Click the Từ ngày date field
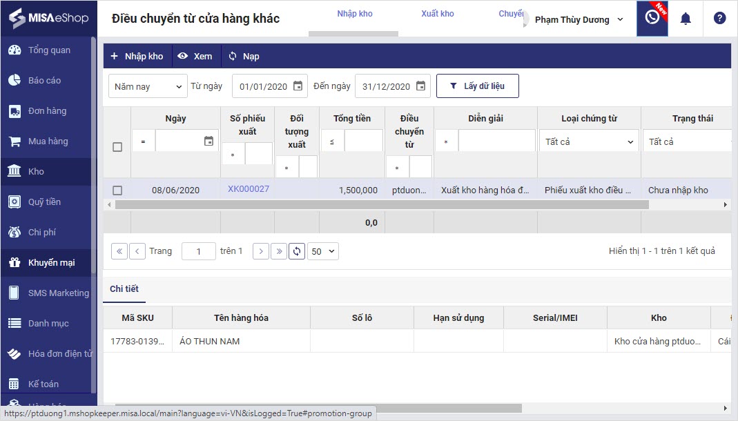The width and height of the screenshot is (738, 421). point(270,86)
